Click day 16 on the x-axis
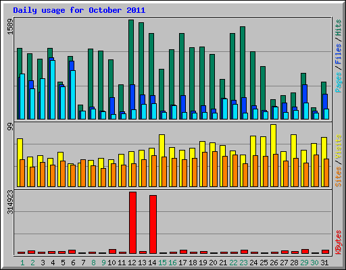Image resolution: width=346 pixels, height=270 pixels. coord(172,263)
